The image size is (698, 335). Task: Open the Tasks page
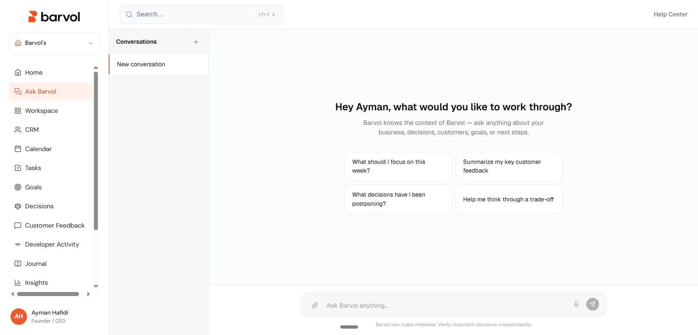[51, 168]
